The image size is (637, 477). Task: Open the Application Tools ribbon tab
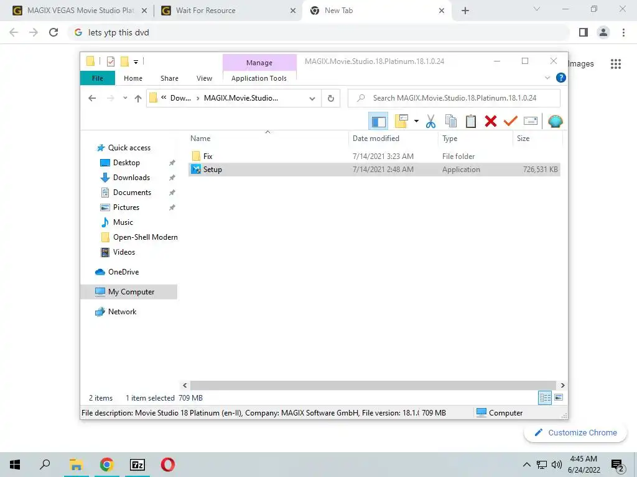pyautogui.click(x=259, y=78)
